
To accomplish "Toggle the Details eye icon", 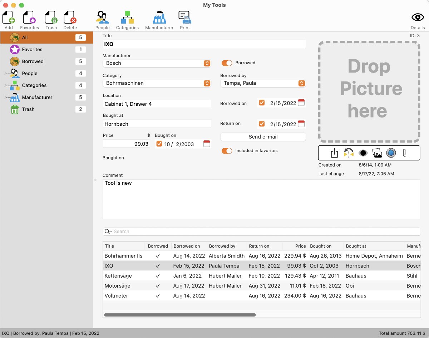I will (x=418, y=17).
